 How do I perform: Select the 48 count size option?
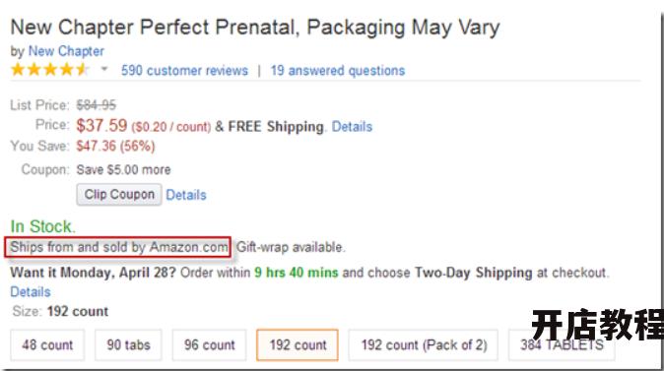[x=47, y=344]
